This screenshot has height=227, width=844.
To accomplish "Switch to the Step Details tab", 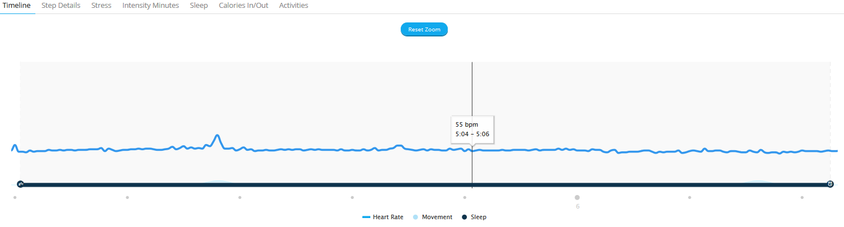I will [61, 6].
